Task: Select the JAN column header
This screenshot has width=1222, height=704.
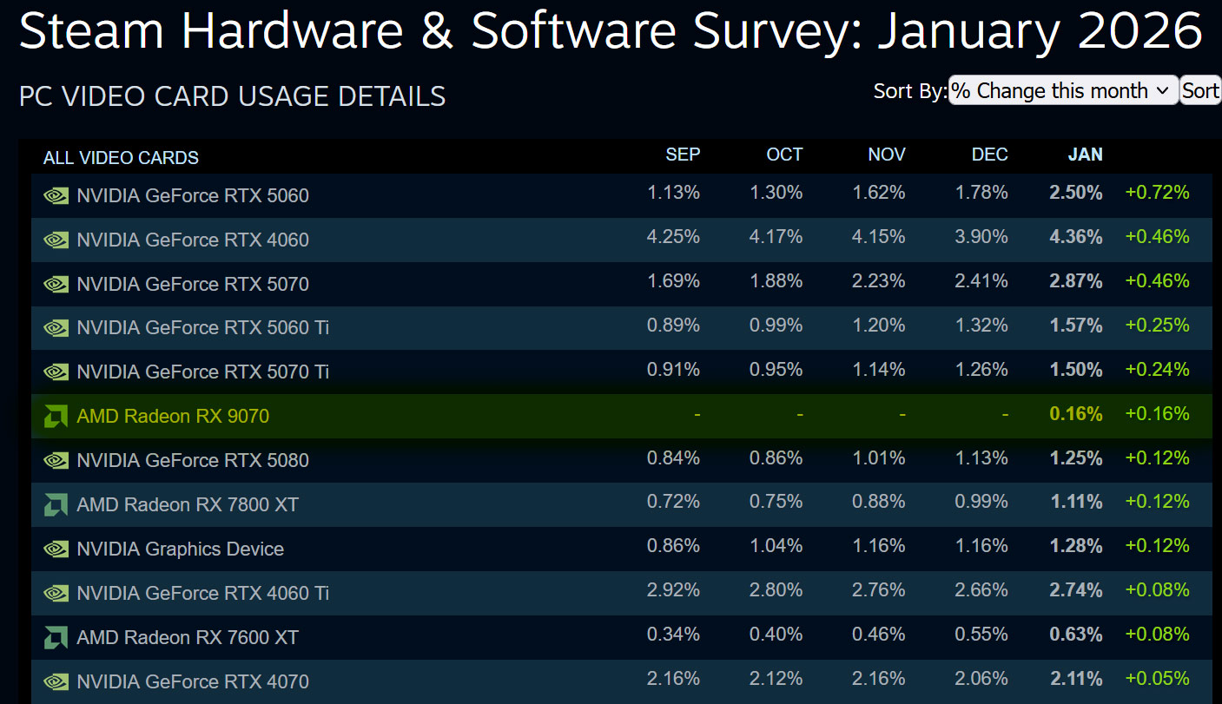Action: [x=1085, y=155]
